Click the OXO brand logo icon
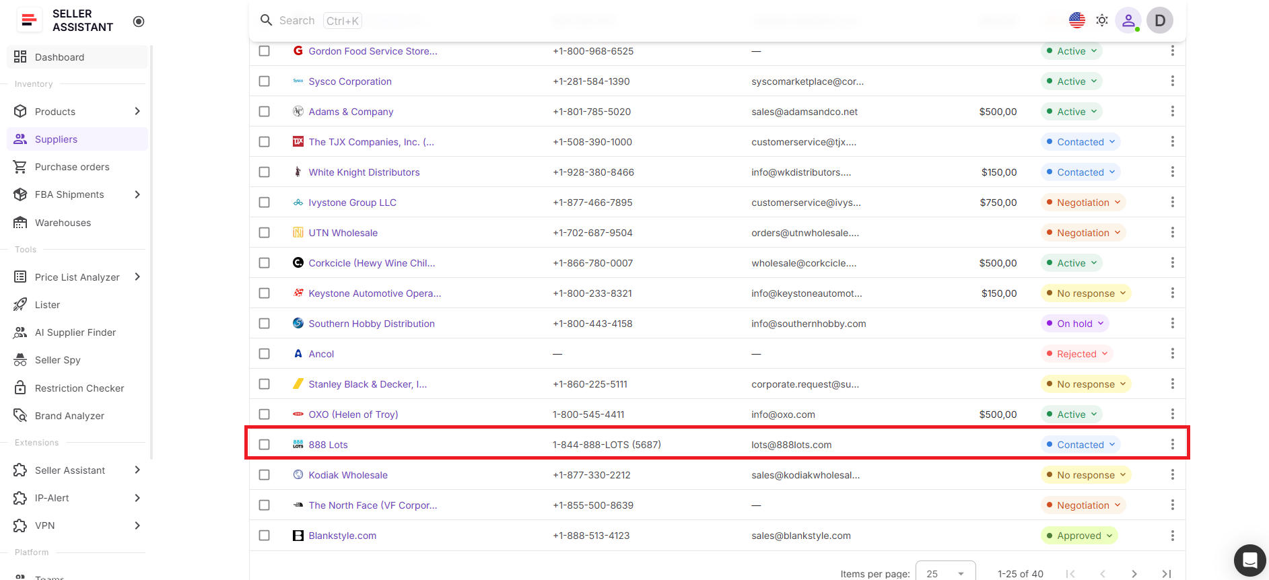1269x580 pixels. pos(298,414)
